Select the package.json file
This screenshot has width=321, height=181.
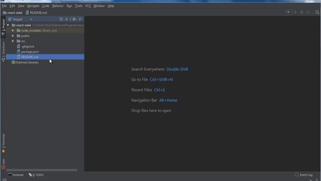click(45, 52)
